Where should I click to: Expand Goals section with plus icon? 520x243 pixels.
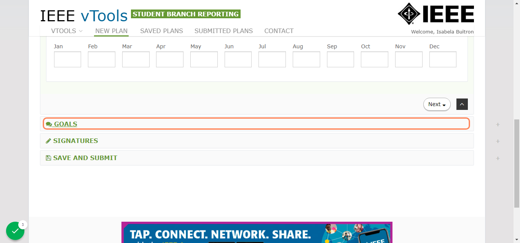click(x=498, y=124)
